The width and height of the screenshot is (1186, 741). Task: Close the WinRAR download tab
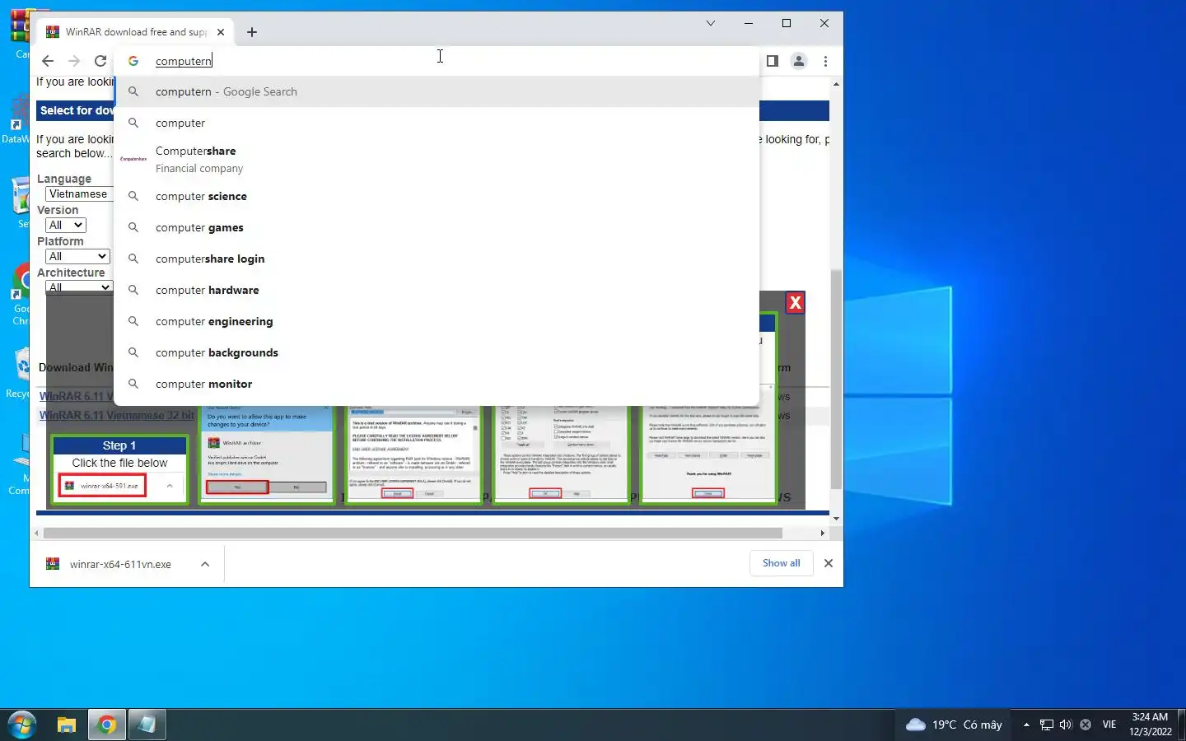coord(221,32)
